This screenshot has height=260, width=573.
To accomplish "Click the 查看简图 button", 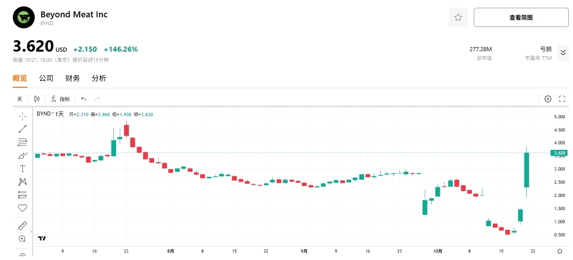I will tap(521, 17).
